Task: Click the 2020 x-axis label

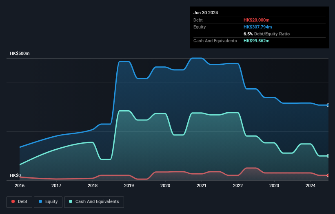Action: [x=165, y=186]
